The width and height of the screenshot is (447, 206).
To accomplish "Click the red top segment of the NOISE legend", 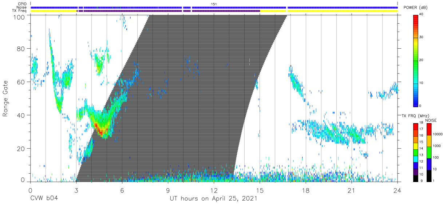I will click(428, 129).
